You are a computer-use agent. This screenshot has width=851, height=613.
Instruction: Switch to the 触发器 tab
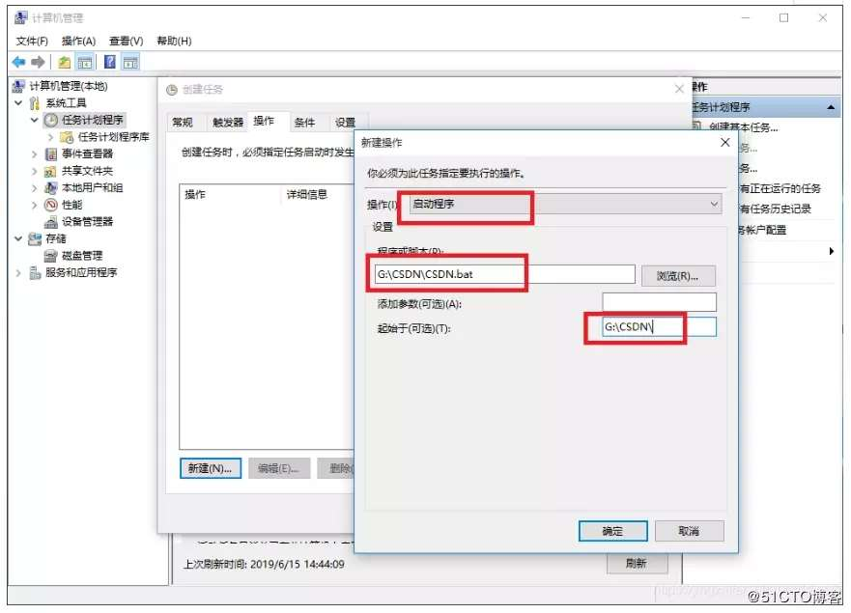click(228, 123)
